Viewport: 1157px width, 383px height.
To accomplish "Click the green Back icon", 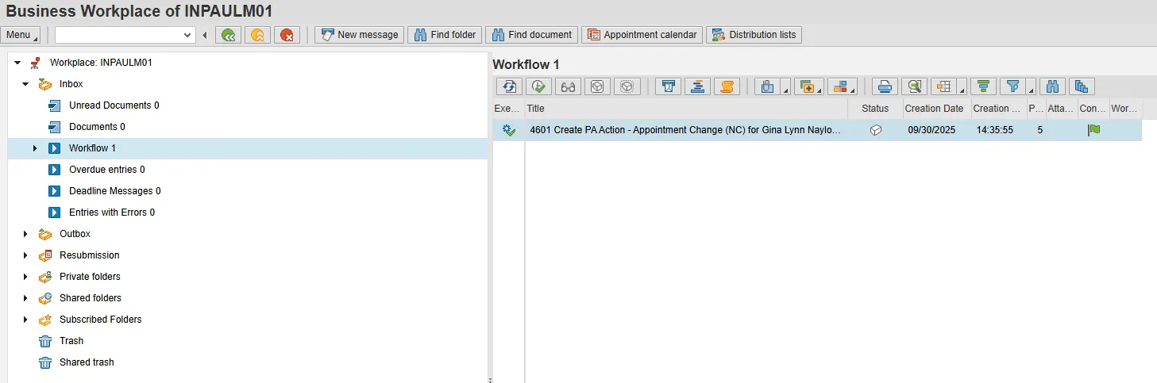I will 229,35.
